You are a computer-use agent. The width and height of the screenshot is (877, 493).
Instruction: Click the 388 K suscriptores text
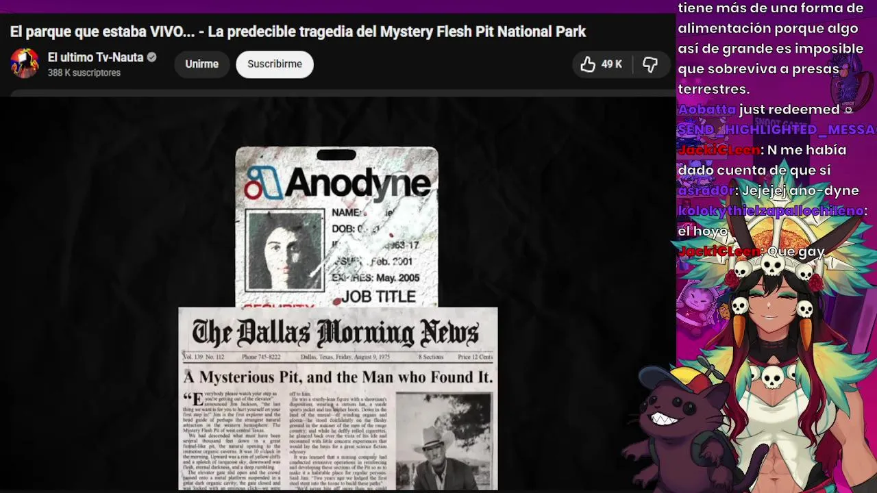[x=84, y=73]
